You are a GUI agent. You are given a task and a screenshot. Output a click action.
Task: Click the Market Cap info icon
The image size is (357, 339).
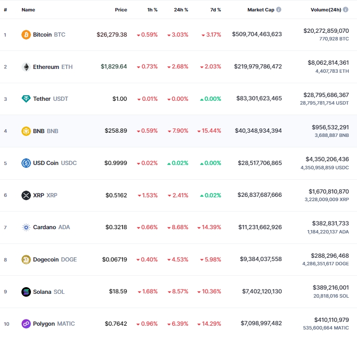(278, 10)
